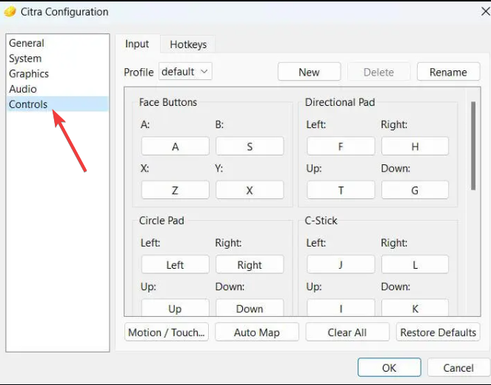Rebind Circle Pad Right key
This screenshot has width=491, height=385.
click(250, 265)
